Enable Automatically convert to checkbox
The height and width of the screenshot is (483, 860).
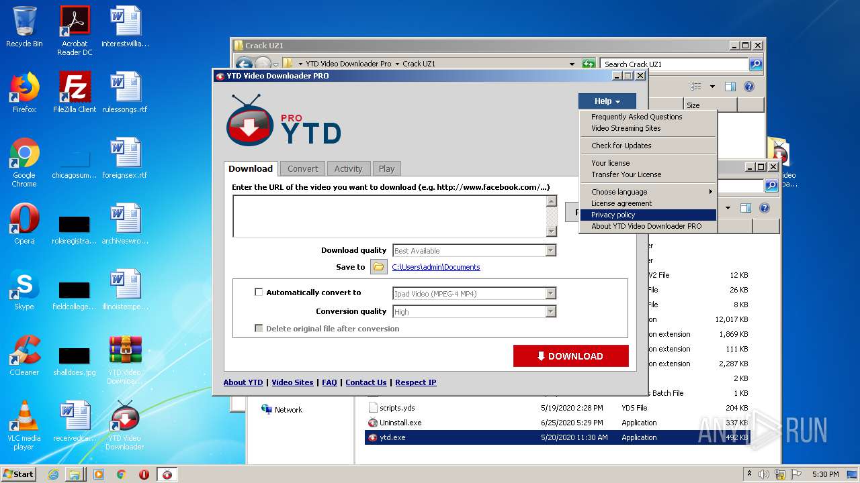point(259,292)
